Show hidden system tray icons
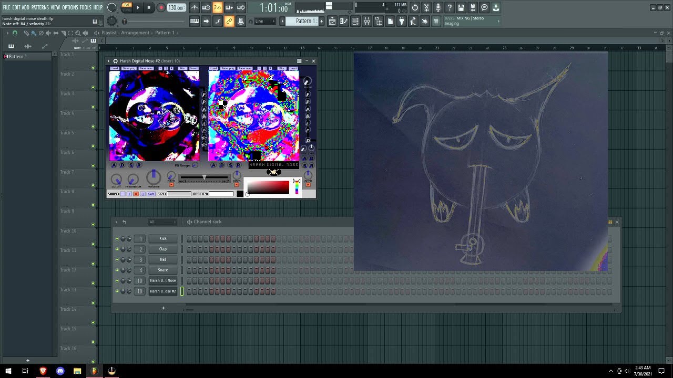The width and height of the screenshot is (673, 378). coord(610,371)
